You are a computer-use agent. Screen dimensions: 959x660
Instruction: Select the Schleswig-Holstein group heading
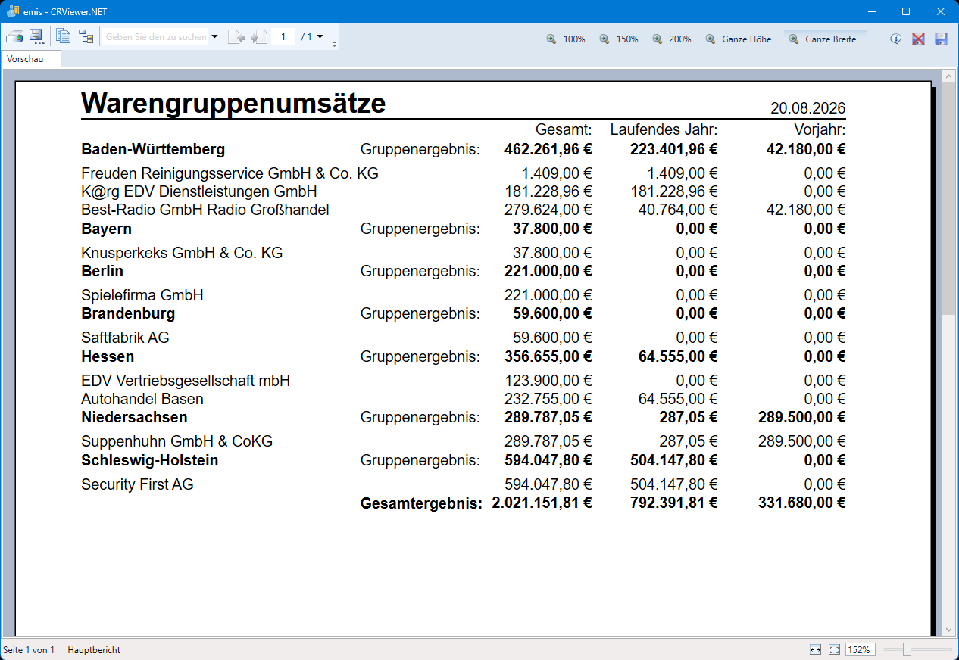pyautogui.click(x=150, y=460)
